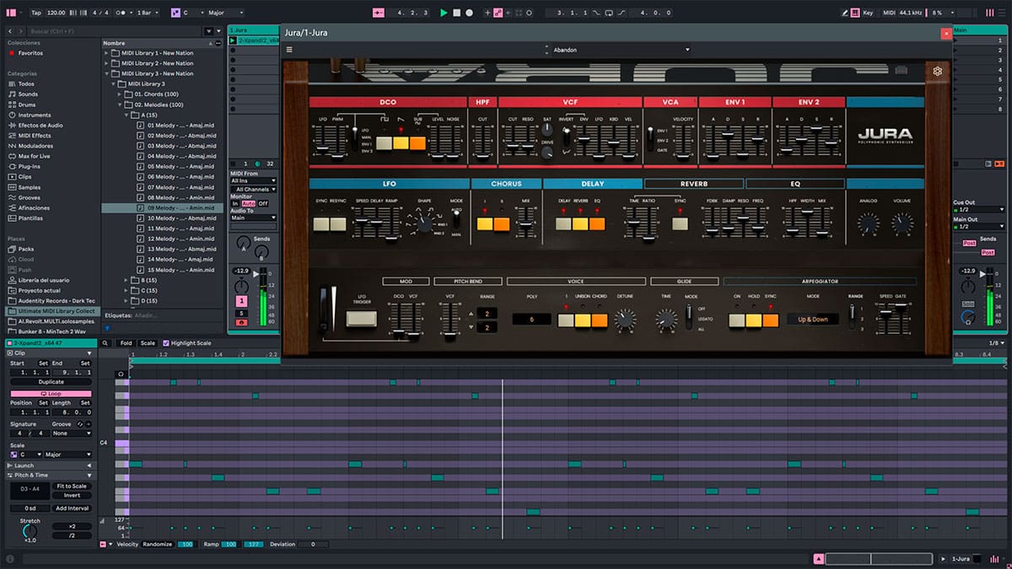The height and width of the screenshot is (569, 1012).
Task: Click the pink follow-playback icon in transport
Action: pyautogui.click(x=378, y=13)
